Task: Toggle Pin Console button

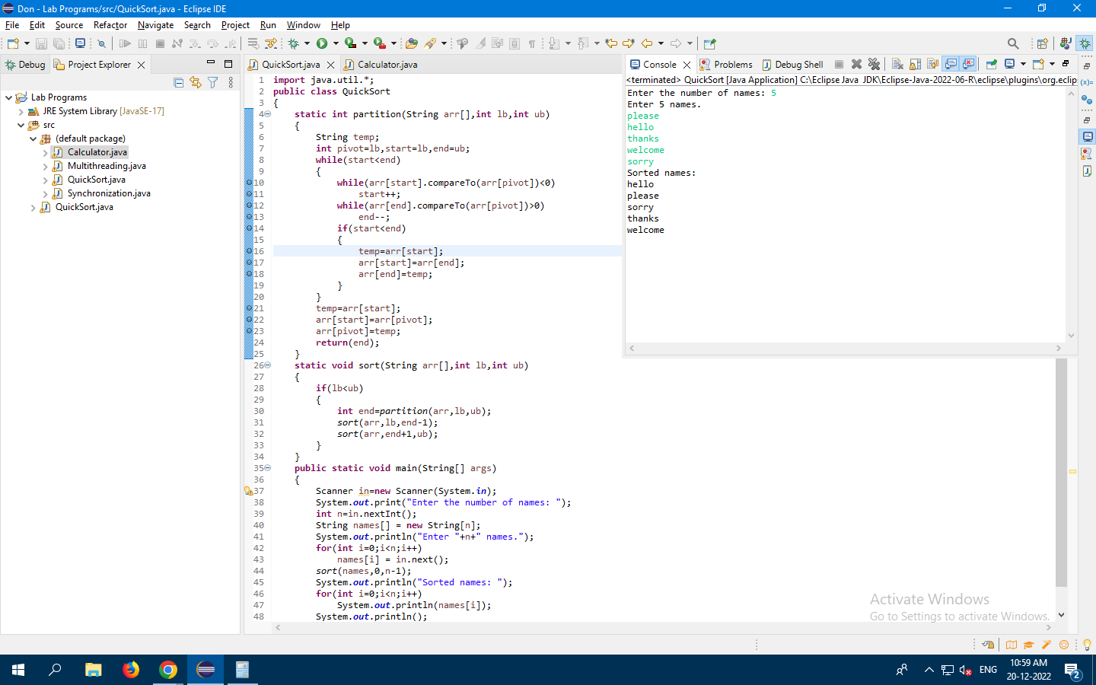Action: coord(991,64)
